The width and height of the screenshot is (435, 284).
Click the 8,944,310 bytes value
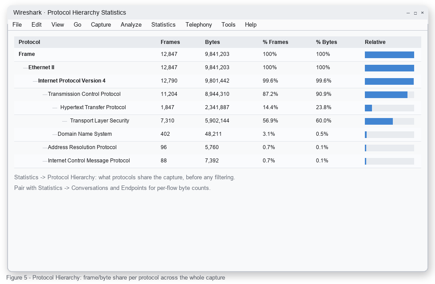217,94
